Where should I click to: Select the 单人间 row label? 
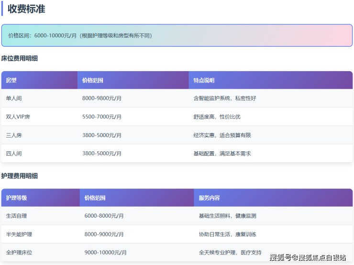(x=14, y=98)
